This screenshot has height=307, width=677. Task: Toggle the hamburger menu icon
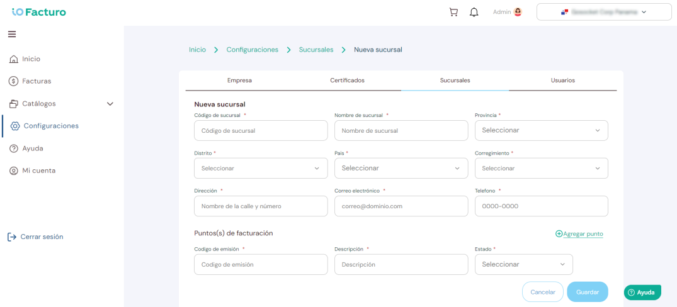12,34
